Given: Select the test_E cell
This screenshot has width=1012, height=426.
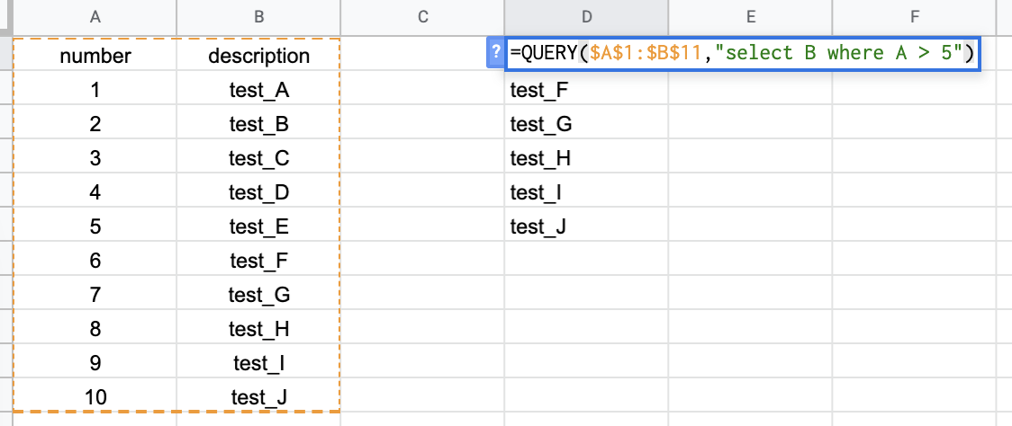Looking at the screenshot, I should click(258, 226).
